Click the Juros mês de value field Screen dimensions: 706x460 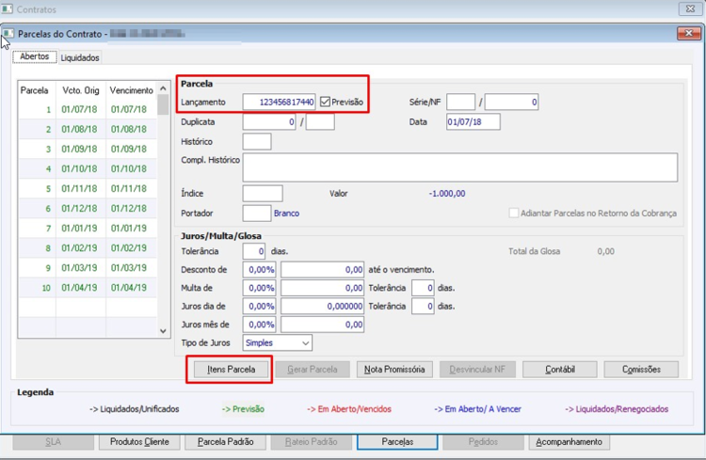(322, 325)
